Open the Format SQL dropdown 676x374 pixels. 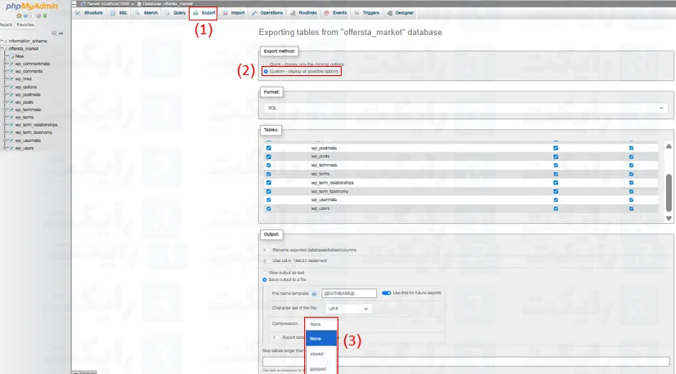pos(464,107)
